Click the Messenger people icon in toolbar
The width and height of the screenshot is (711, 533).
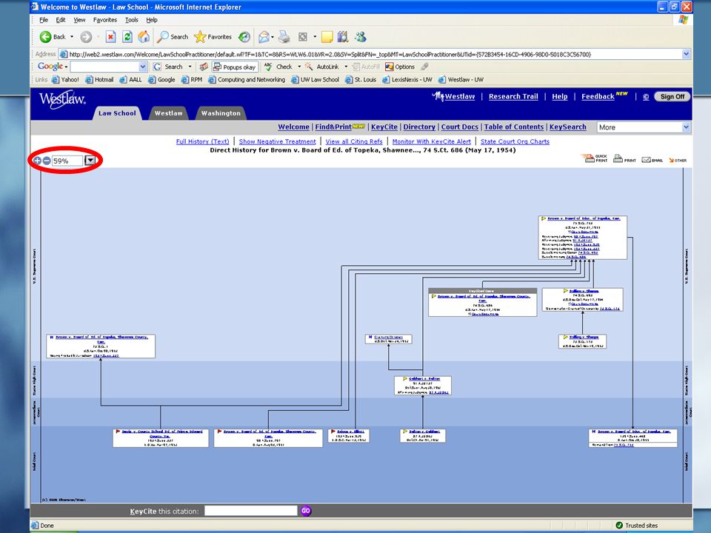(x=361, y=37)
